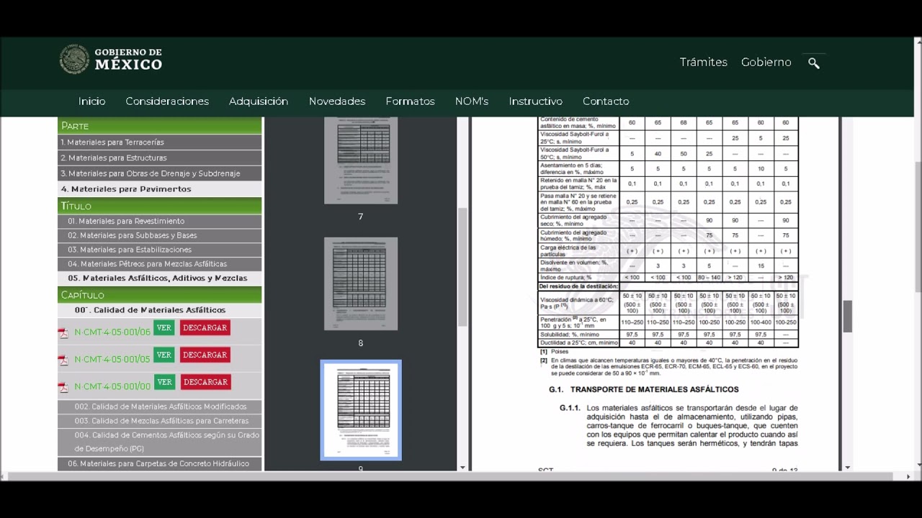This screenshot has width=922, height=518.
Task: Go to the Formatos page
Action: tap(410, 101)
